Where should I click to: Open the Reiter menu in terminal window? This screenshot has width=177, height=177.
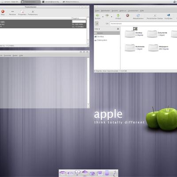(15, 55)
